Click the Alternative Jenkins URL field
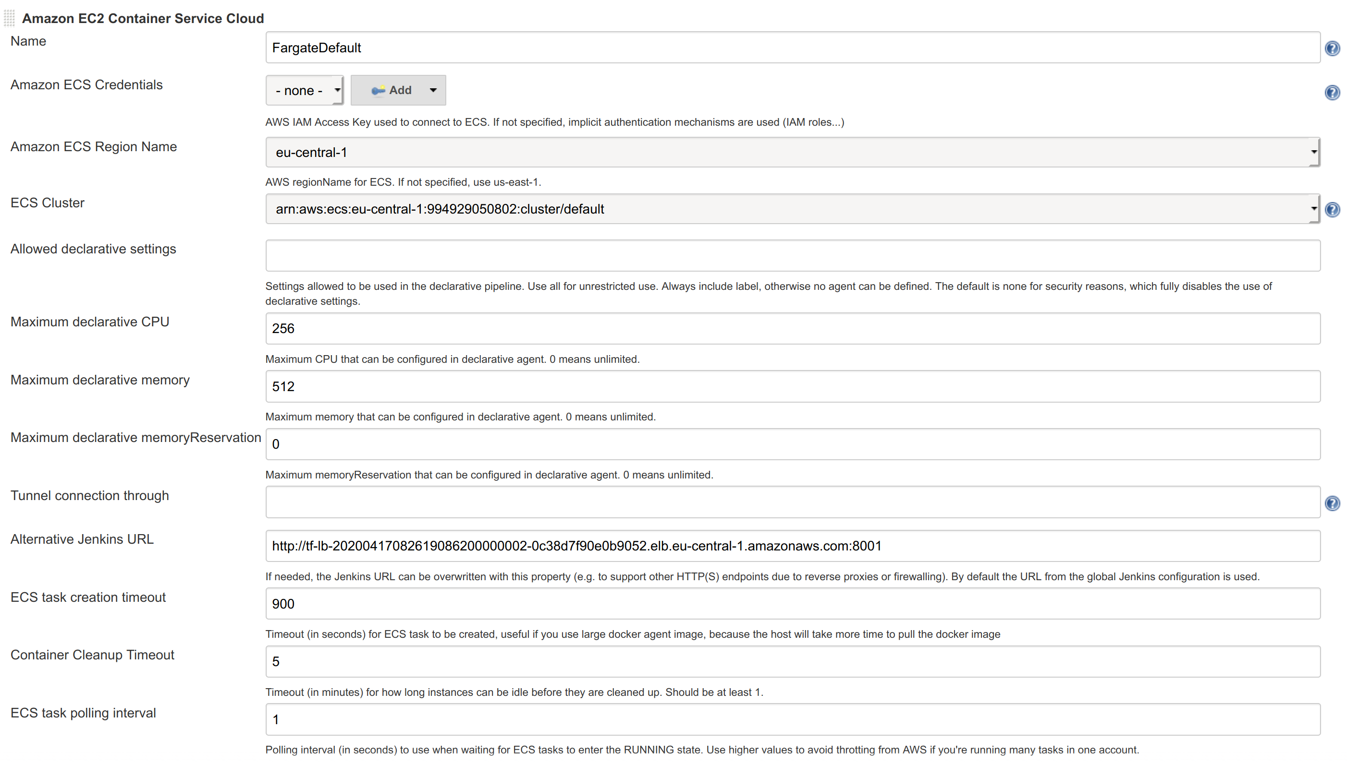This screenshot has width=1347, height=764. point(793,546)
